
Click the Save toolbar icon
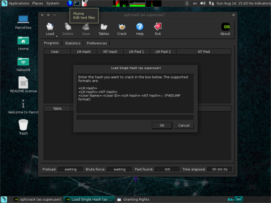(x=86, y=29)
